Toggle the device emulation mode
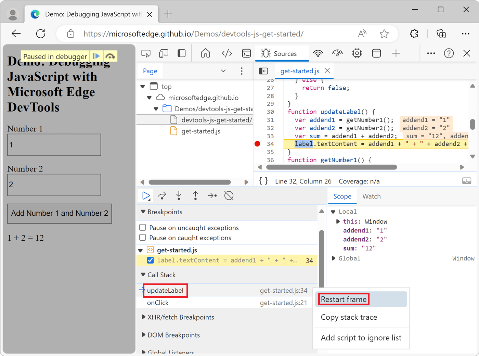The width and height of the screenshot is (479, 356). (164, 53)
